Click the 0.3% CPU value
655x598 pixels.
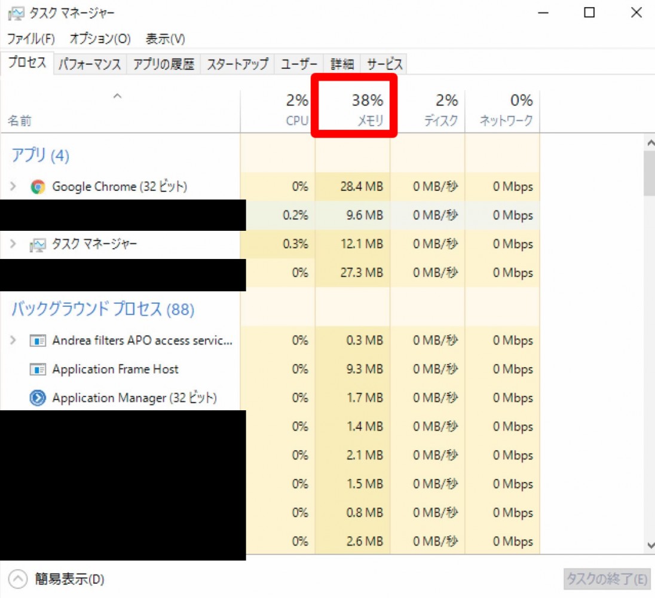295,244
